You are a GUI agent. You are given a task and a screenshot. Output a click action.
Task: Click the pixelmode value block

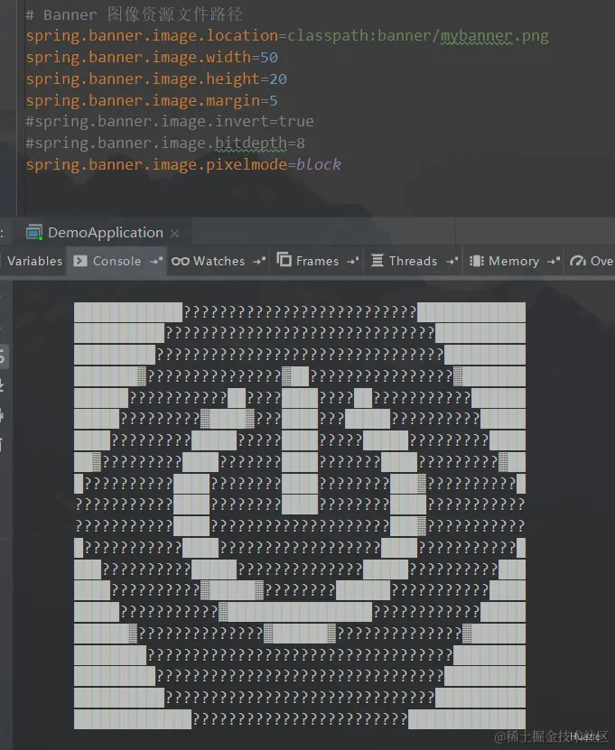(318, 164)
